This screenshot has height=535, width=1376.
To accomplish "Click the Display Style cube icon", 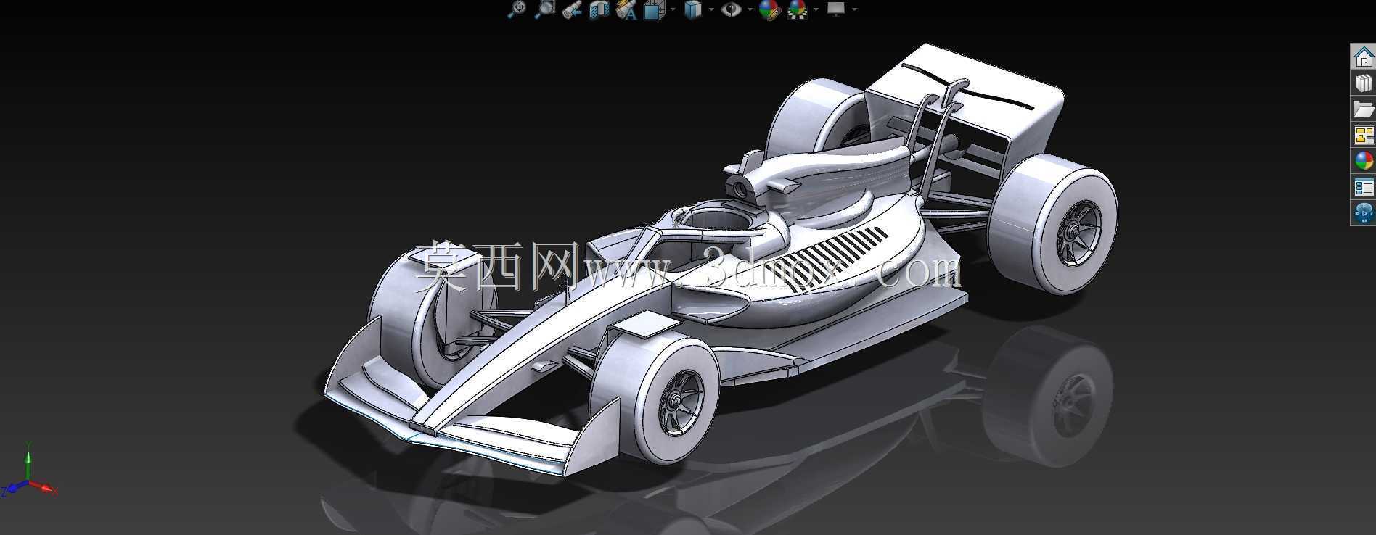I will [x=693, y=9].
